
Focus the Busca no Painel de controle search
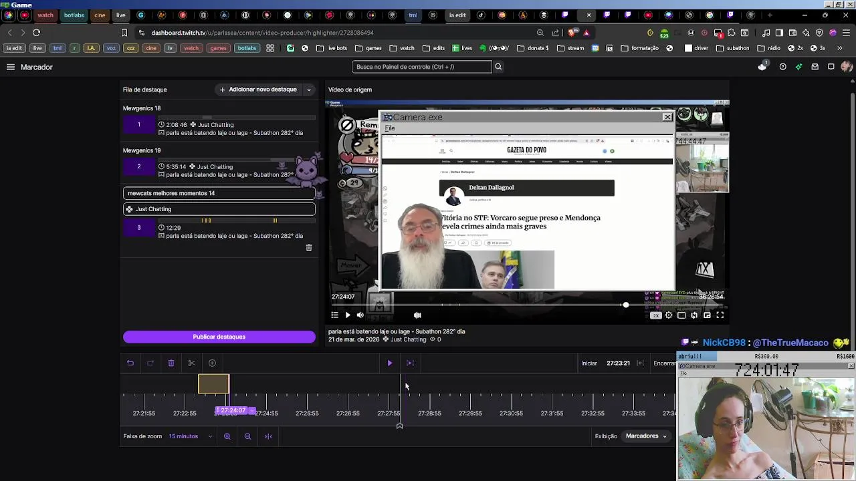pyautogui.click(x=422, y=67)
